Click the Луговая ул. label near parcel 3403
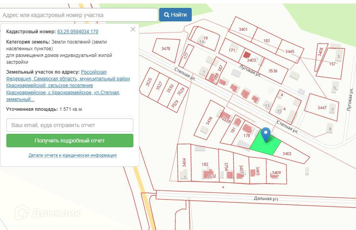 250,70
